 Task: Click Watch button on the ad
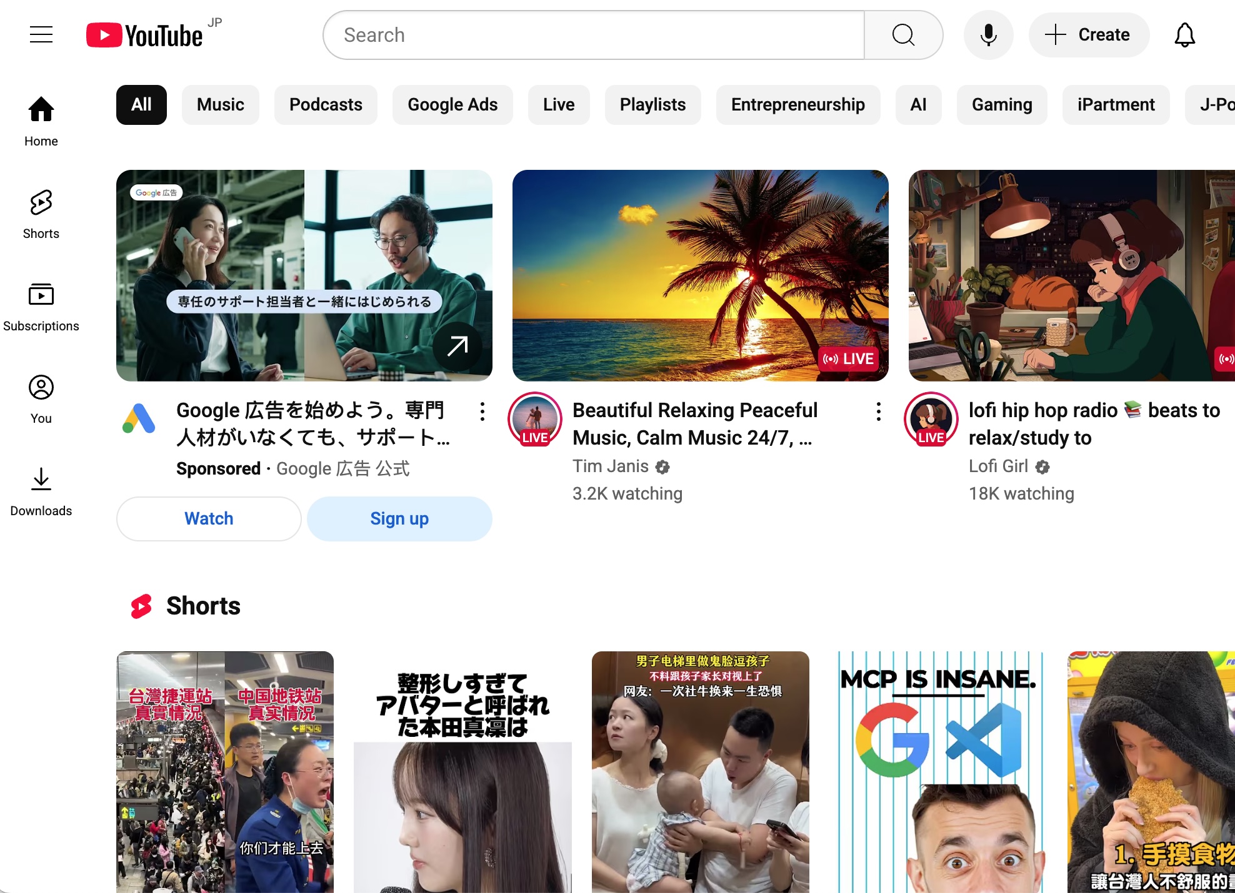pyautogui.click(x=209, y=518)
